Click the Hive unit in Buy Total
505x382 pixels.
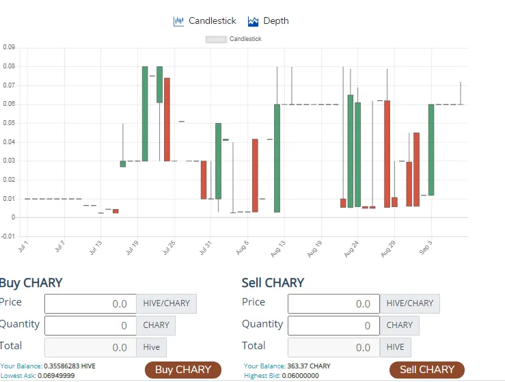(x=152, y=348)
